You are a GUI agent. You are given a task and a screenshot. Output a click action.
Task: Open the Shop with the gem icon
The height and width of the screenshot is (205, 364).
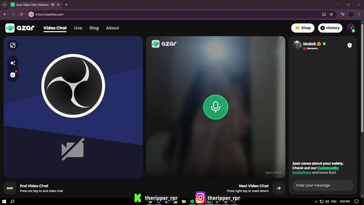(x=303, y=28)
